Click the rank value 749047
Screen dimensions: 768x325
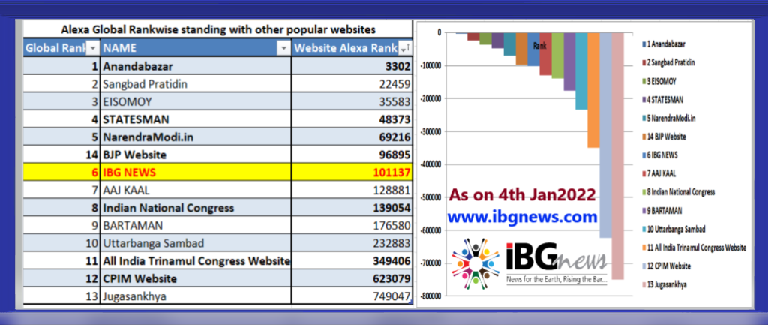[x=391, y=296]
